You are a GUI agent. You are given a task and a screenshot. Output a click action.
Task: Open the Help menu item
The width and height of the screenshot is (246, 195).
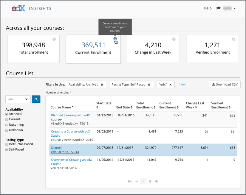[208, 8]
